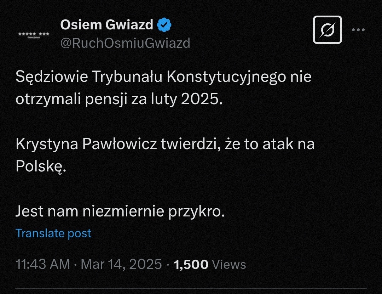This screenshot has width=382, height=294.
Task: Click the sentence "Jest nam niezmiernie przykro."
Action: click(120, 211)
